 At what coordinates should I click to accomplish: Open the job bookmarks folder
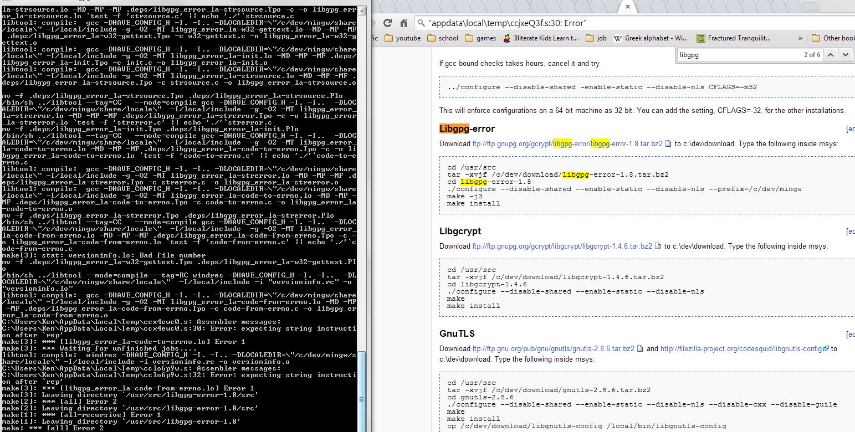pyautogui.click(x=596, y=38)
